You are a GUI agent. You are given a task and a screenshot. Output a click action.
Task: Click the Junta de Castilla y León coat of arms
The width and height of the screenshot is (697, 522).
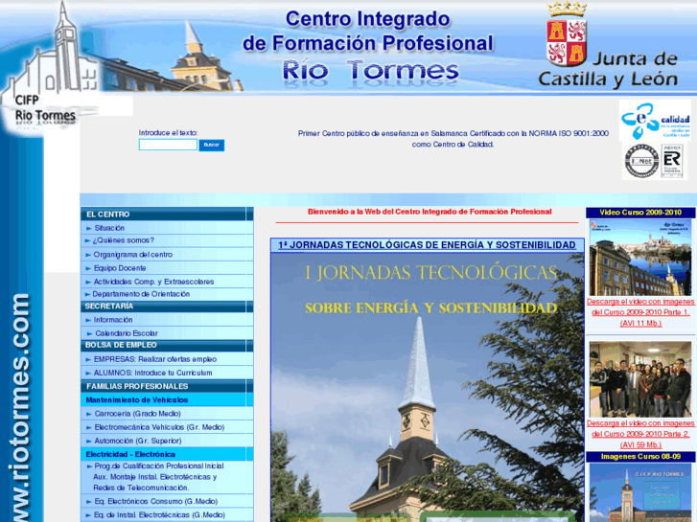pyautogui.click(x=567, y=34)
